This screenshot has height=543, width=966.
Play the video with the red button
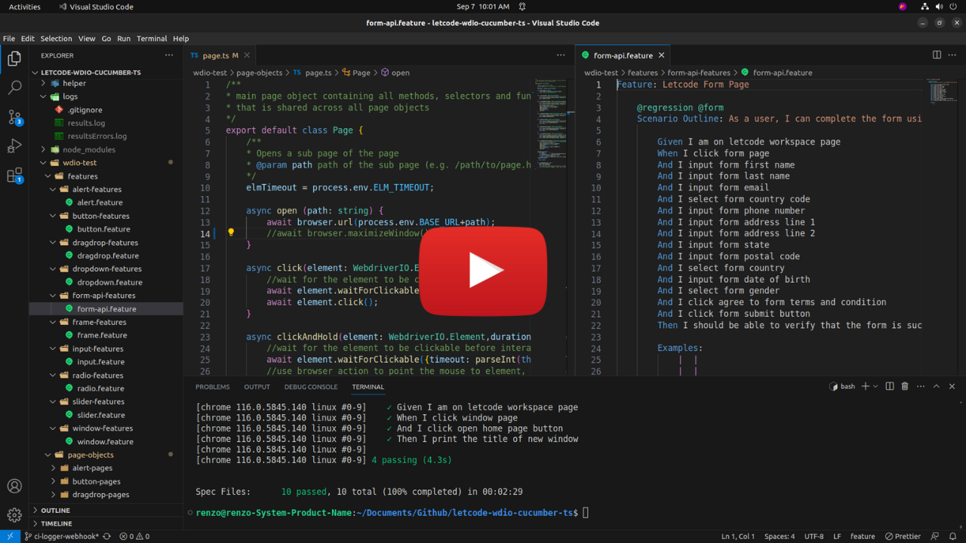point(483,271)
